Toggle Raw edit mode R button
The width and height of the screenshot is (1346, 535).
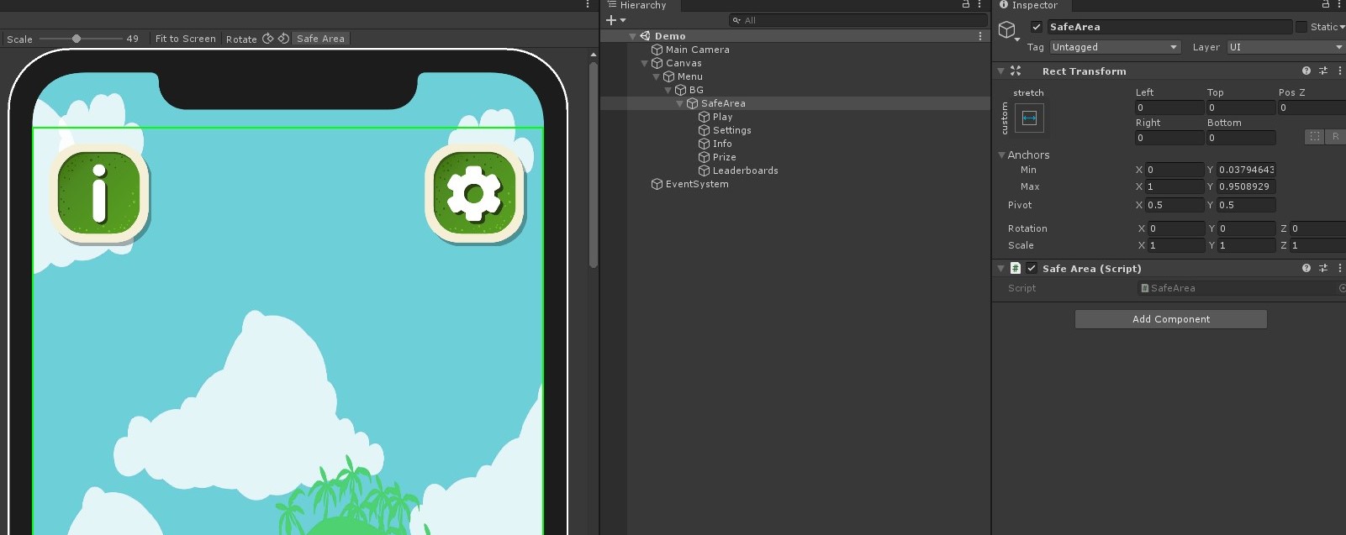pos(1335,136)
